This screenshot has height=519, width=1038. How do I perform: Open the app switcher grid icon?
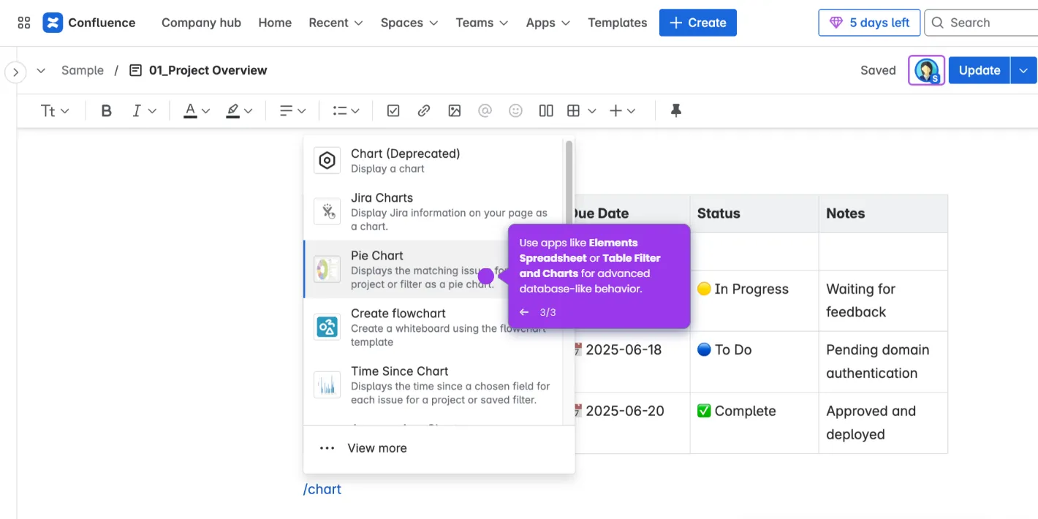(24, 23)
